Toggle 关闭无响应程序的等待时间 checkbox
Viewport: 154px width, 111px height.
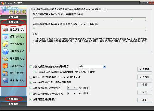pyautogui.click(x=30, y=88)
